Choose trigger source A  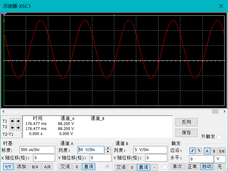click(x=207, y=151)
